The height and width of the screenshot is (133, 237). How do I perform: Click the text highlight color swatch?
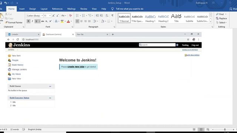point(62,21)
